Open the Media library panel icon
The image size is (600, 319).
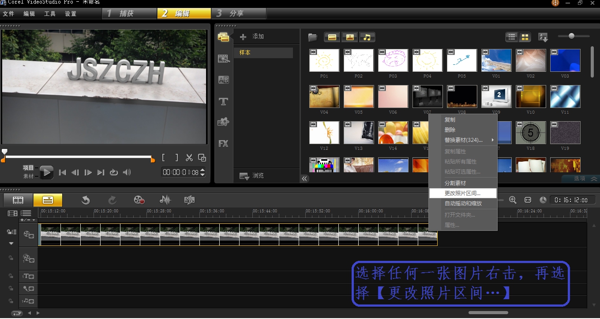pyautogui.click(x=224, y=37)
